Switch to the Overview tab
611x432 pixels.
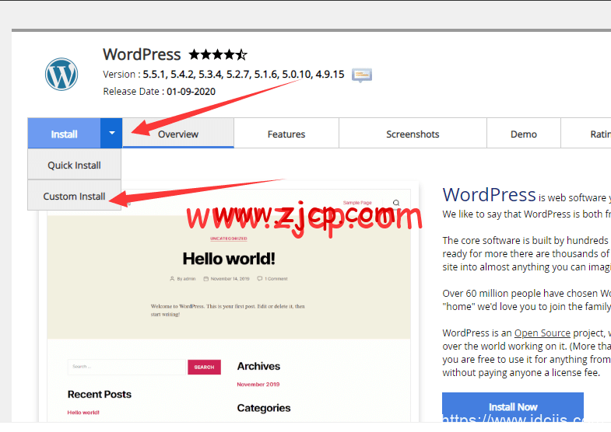coord(178,134)
